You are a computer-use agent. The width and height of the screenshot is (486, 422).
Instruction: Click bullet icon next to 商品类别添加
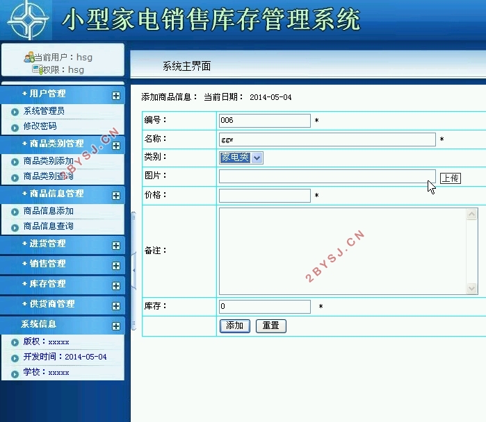(x=15, y=162)
